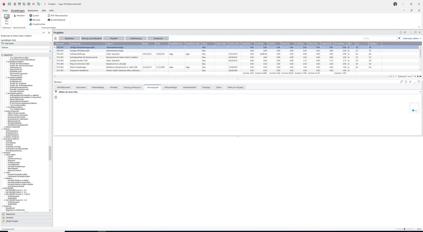The image size is (423, 232).
Task: Open Zusatzmodule add-on modules
Action: (x=37, y=24)
